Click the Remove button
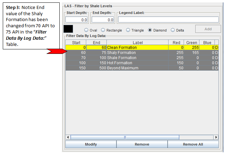Screen dimensions: 226x154 pyautogui.click(x=142, y=144)
